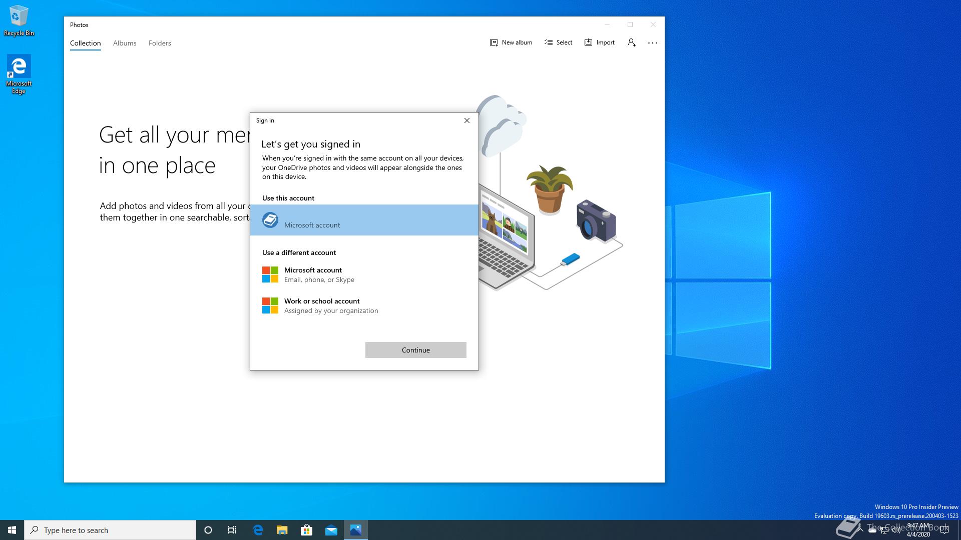The image size is (961, 540).
Task: Maximize the Photos window
Action: 630,24
